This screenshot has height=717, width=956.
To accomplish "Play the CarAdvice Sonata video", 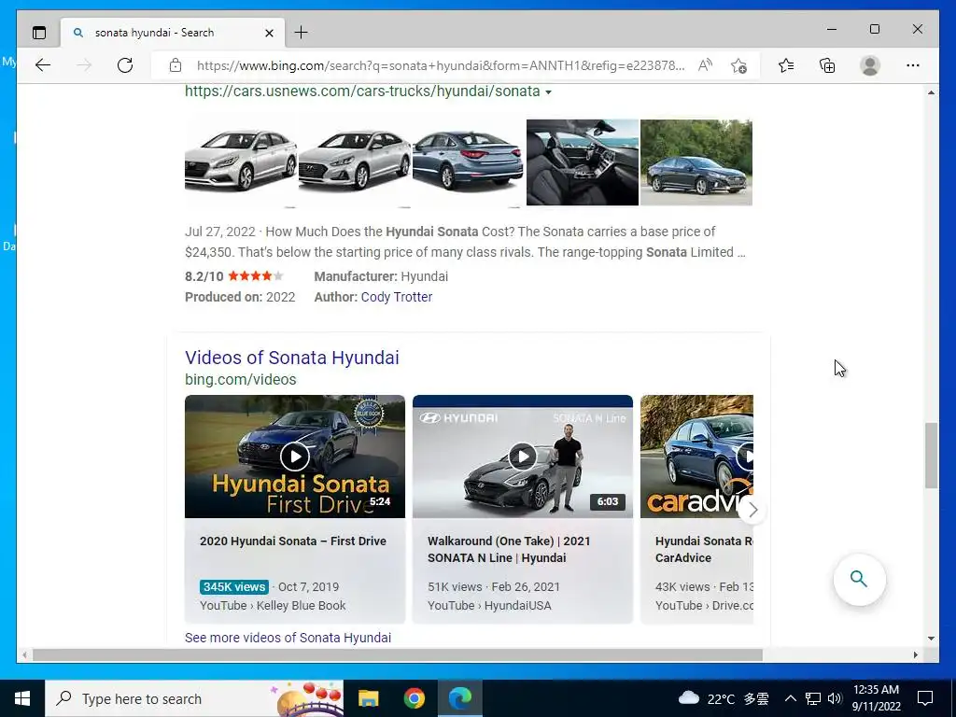I will click(696, 457).
